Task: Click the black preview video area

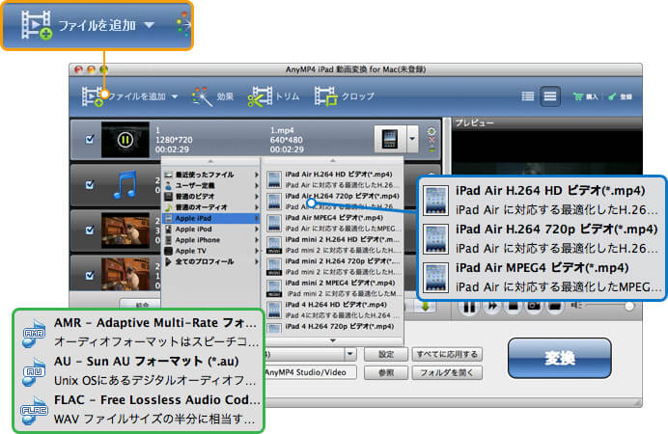Action: click(x=546, y=153)
